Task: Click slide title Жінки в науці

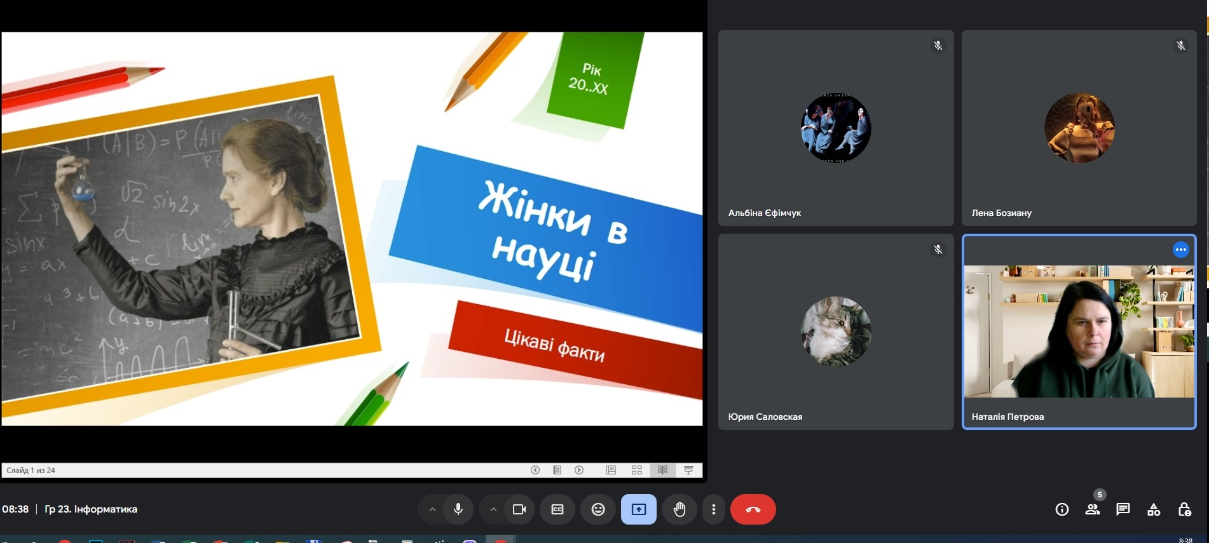Action: 553,232
